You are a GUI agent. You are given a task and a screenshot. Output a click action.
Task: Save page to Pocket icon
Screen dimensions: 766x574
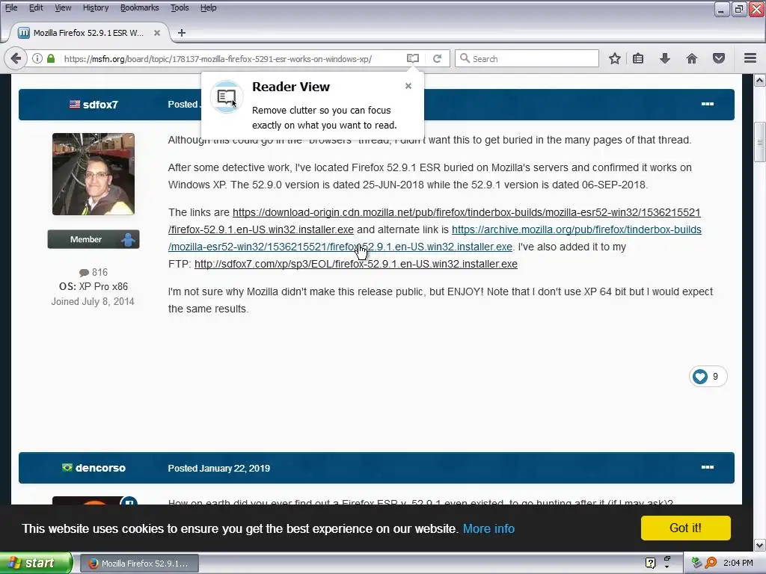coord(719,58)
